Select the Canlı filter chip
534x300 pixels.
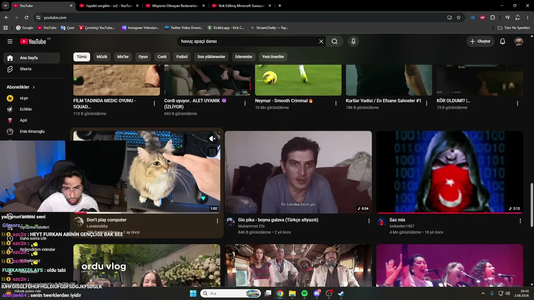click(x=162, y=57)
